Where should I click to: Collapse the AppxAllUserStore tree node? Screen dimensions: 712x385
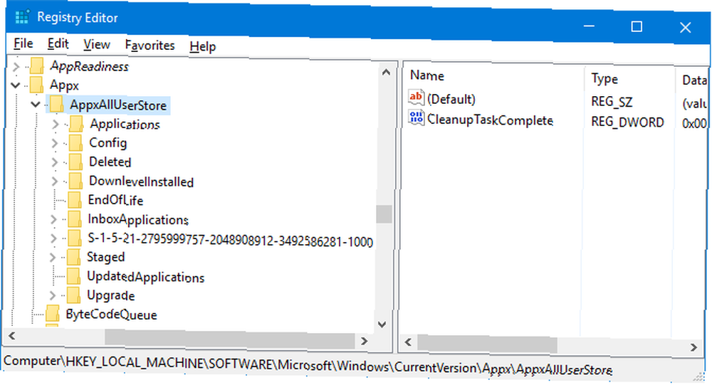click(36, 105)
